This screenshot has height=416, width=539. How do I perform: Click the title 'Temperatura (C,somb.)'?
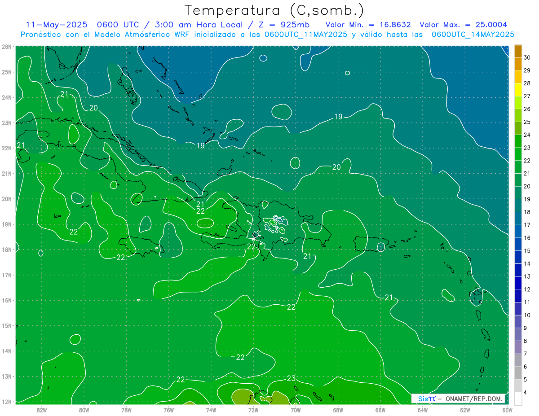274,10
